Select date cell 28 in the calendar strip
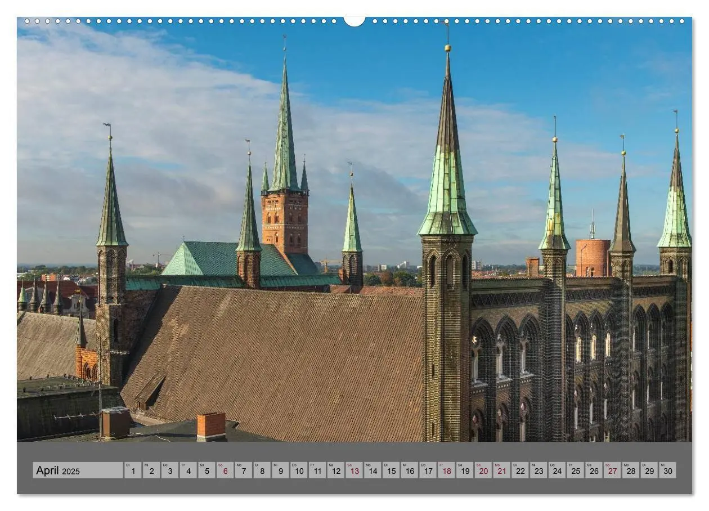This screenshot has height=511, width=709. click(630, 470)
